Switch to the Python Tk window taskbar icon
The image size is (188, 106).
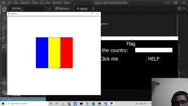tap(112, 103)
